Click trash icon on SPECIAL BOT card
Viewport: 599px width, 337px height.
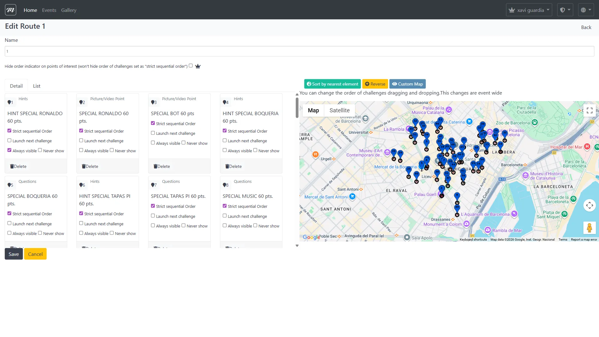click(155, 166)
